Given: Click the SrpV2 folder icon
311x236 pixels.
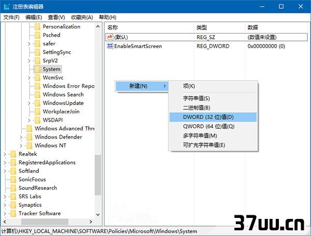Looking at the screenshot, I should click(x=37, y=61).
